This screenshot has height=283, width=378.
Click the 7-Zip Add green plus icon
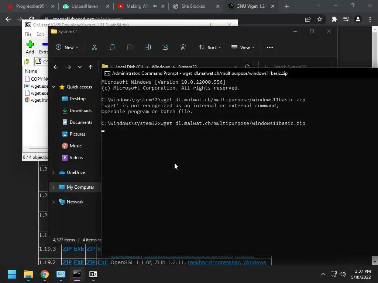tap(30, 44)
